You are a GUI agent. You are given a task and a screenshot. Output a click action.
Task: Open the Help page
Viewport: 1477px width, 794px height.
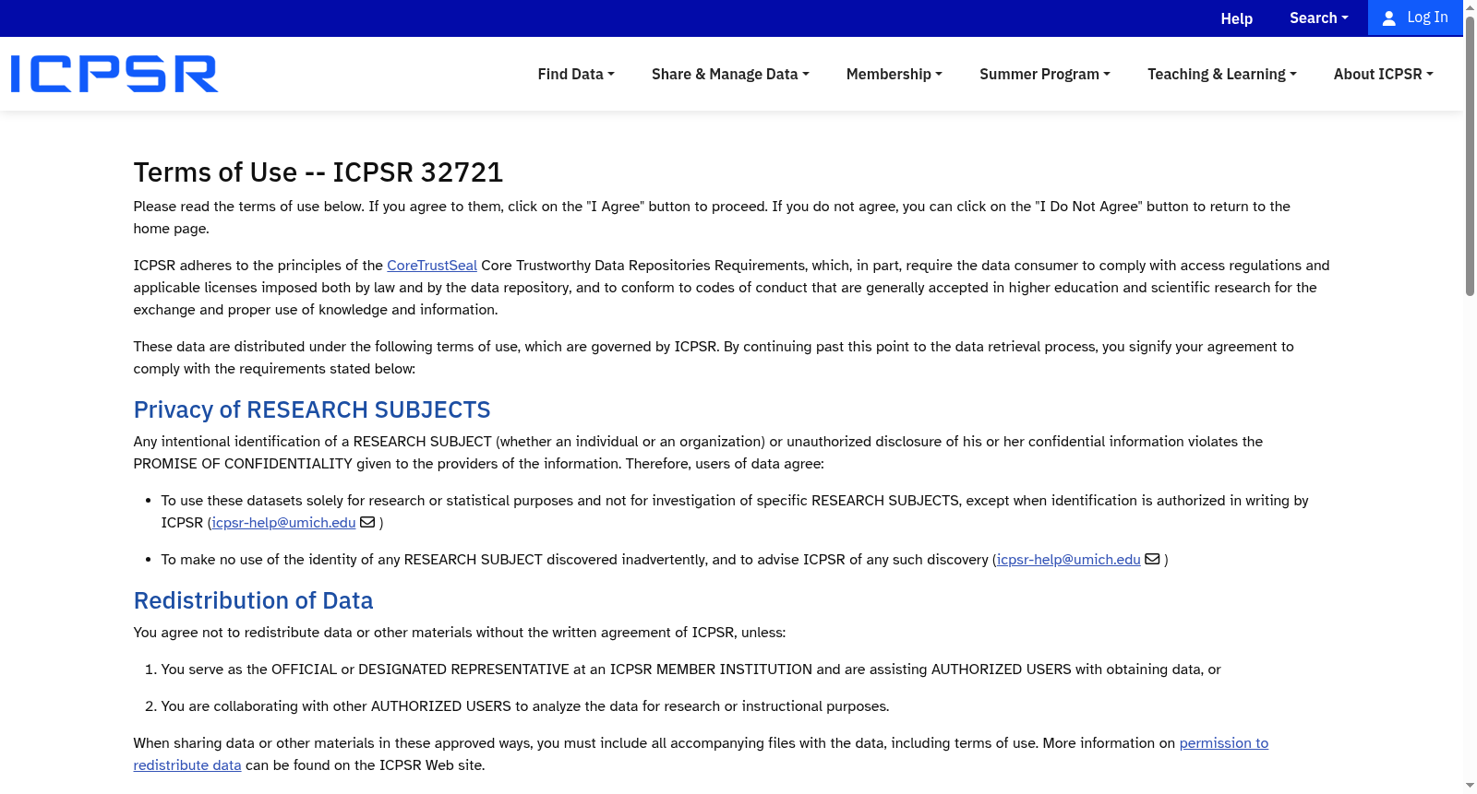click(1237, 18)
